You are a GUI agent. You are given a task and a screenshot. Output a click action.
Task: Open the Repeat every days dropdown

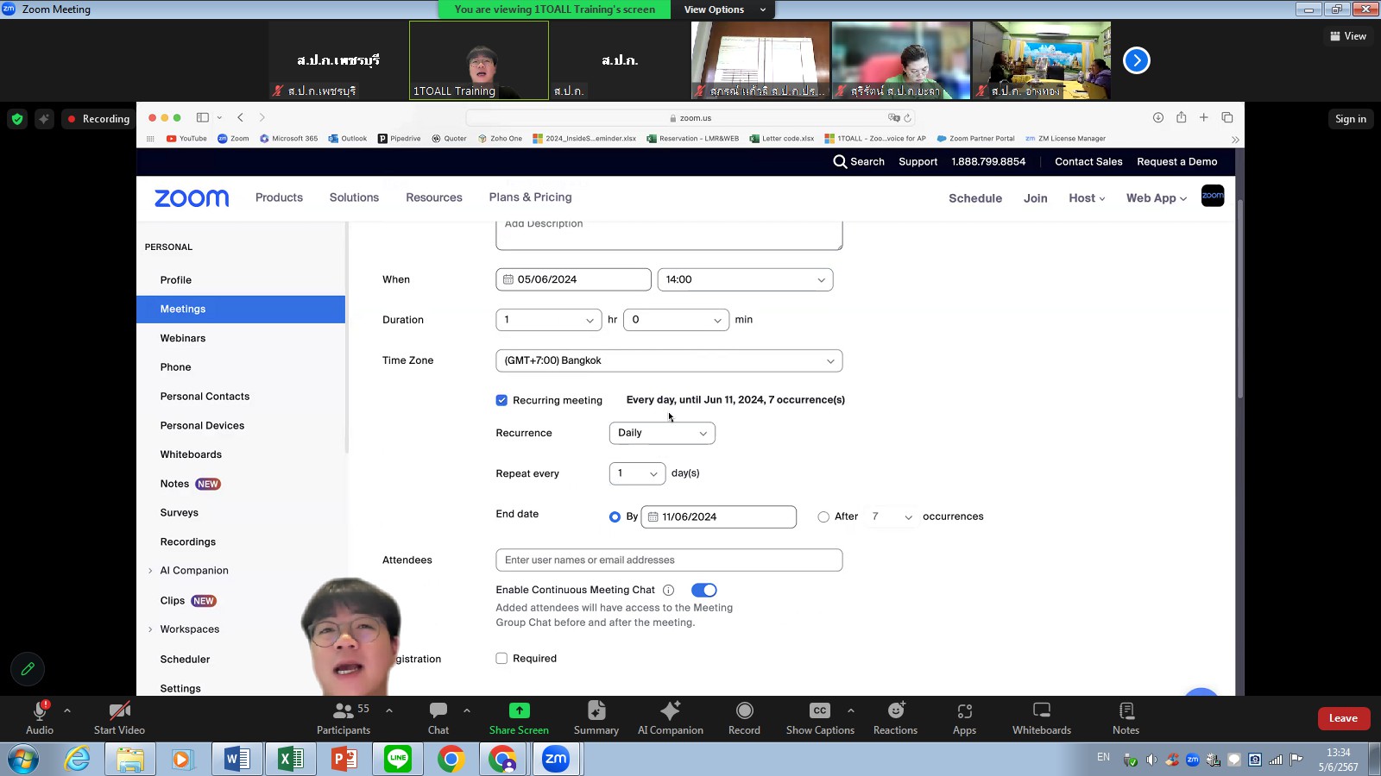pyautogui.click(x=637, y=473)
